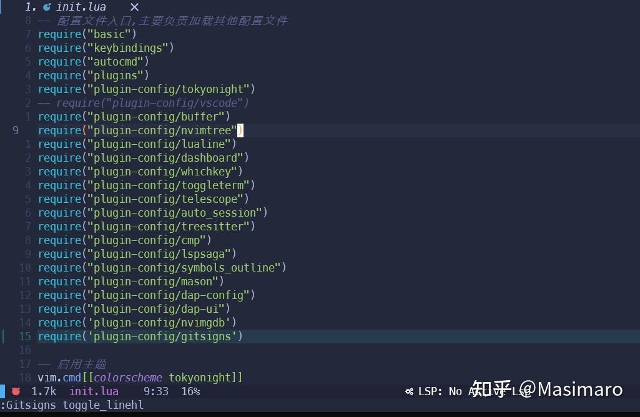Click line number 15 in the gutter
Image resolution: width=640 pixels, height=417 pixels.
pyautogui.click(x=25, y=336)
